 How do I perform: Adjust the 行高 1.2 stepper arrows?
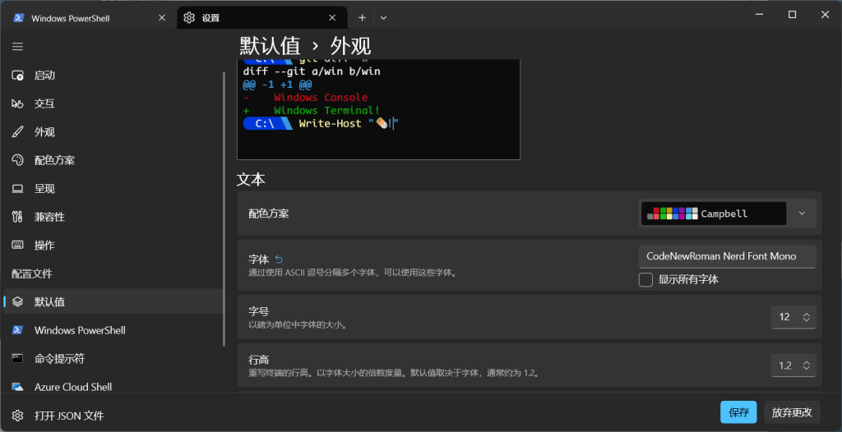pyautogui.click(x=806, y=366)
